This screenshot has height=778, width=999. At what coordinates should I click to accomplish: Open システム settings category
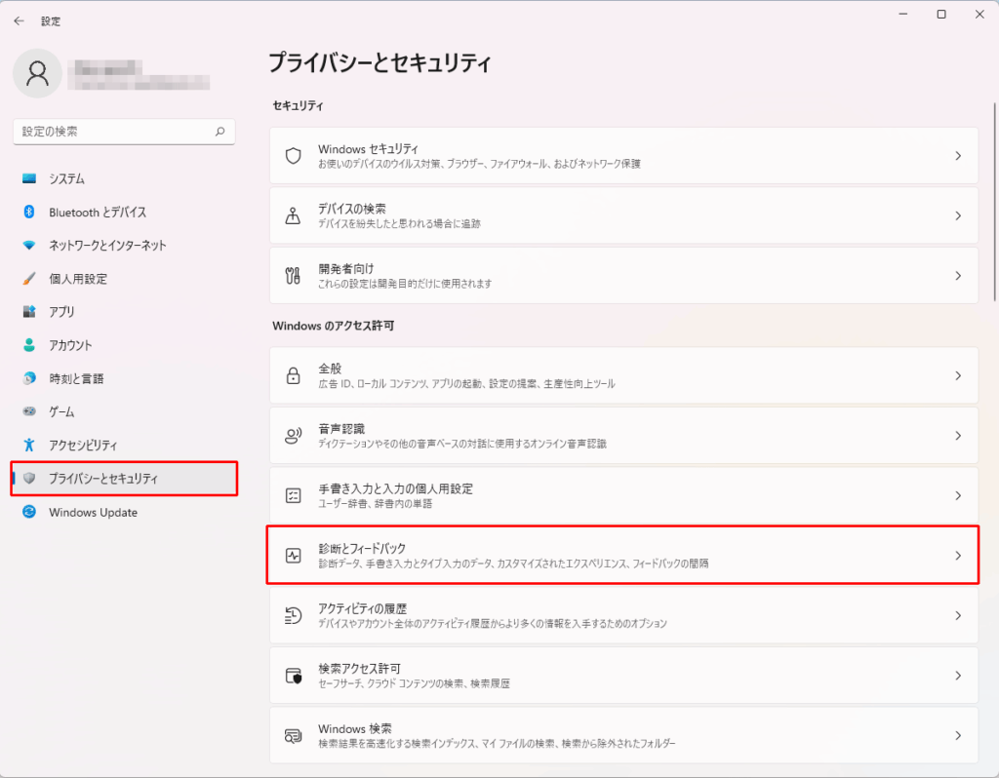point(124,178)
